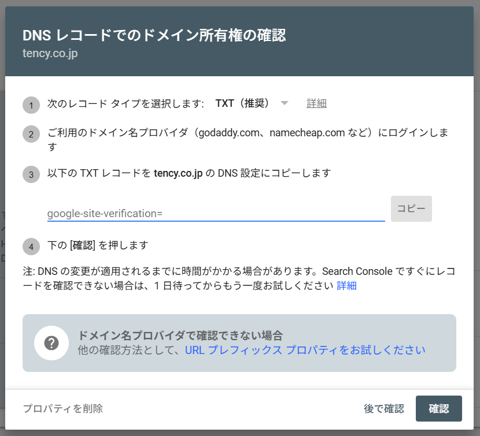Click the step 3 number circle

pos(31,174)
